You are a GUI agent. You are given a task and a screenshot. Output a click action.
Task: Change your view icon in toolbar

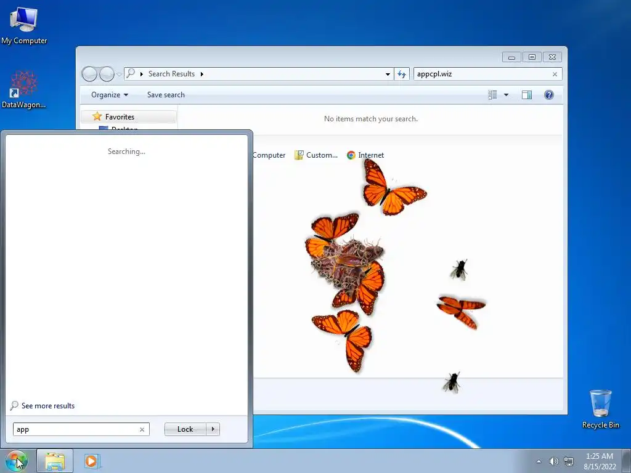click(x=492, y=95)
